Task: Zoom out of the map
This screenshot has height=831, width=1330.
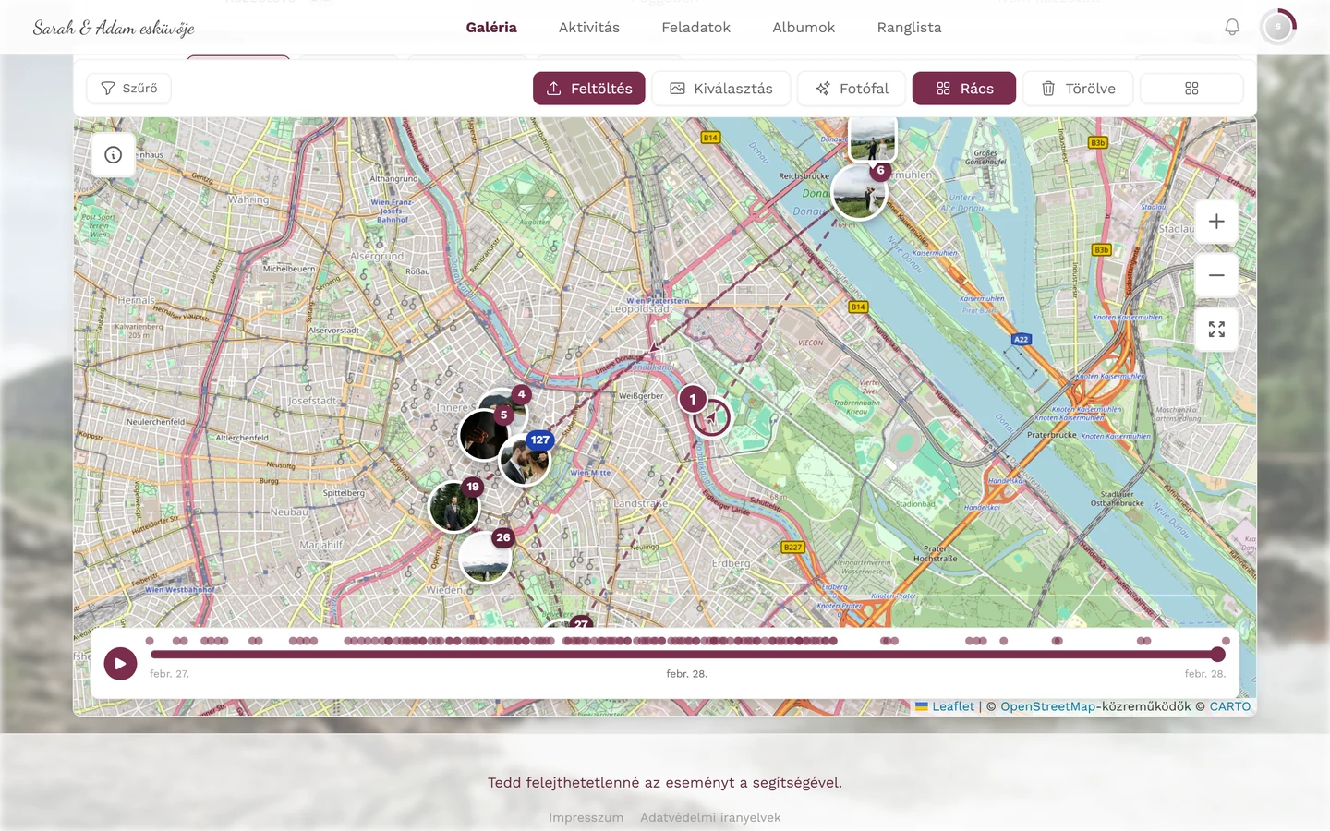Action: pos(1216,275)
